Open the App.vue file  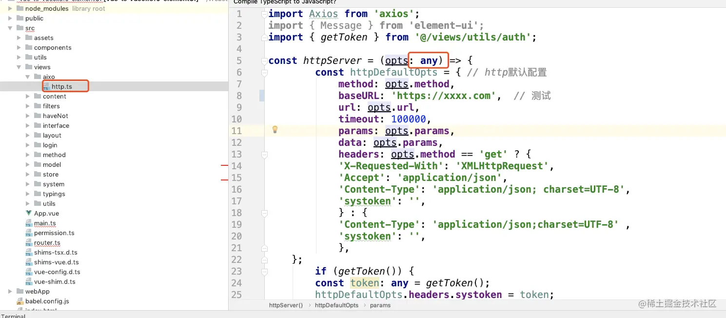click(46, 213)
